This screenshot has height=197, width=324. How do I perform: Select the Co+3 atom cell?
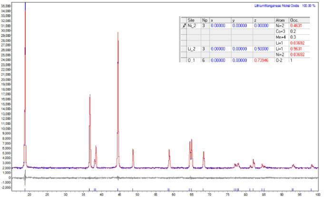point(281,31)
